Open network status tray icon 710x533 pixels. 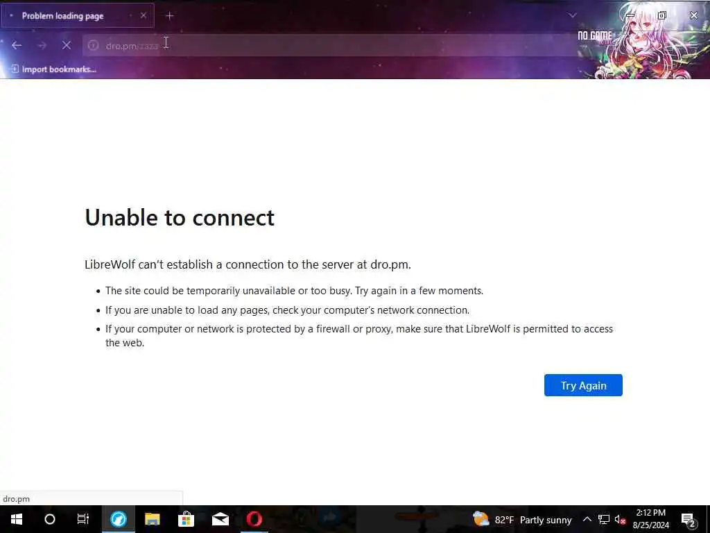604,519
